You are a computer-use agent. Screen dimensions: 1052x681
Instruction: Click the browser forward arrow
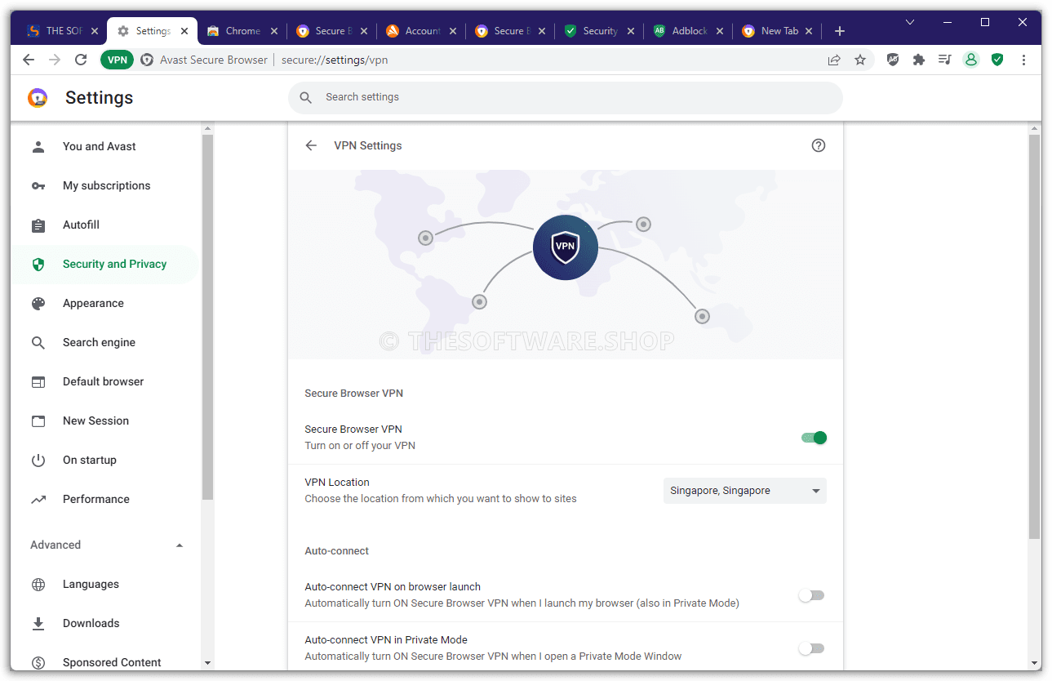(55, 60)
